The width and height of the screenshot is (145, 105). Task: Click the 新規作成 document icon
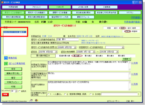tap(6, 58)
